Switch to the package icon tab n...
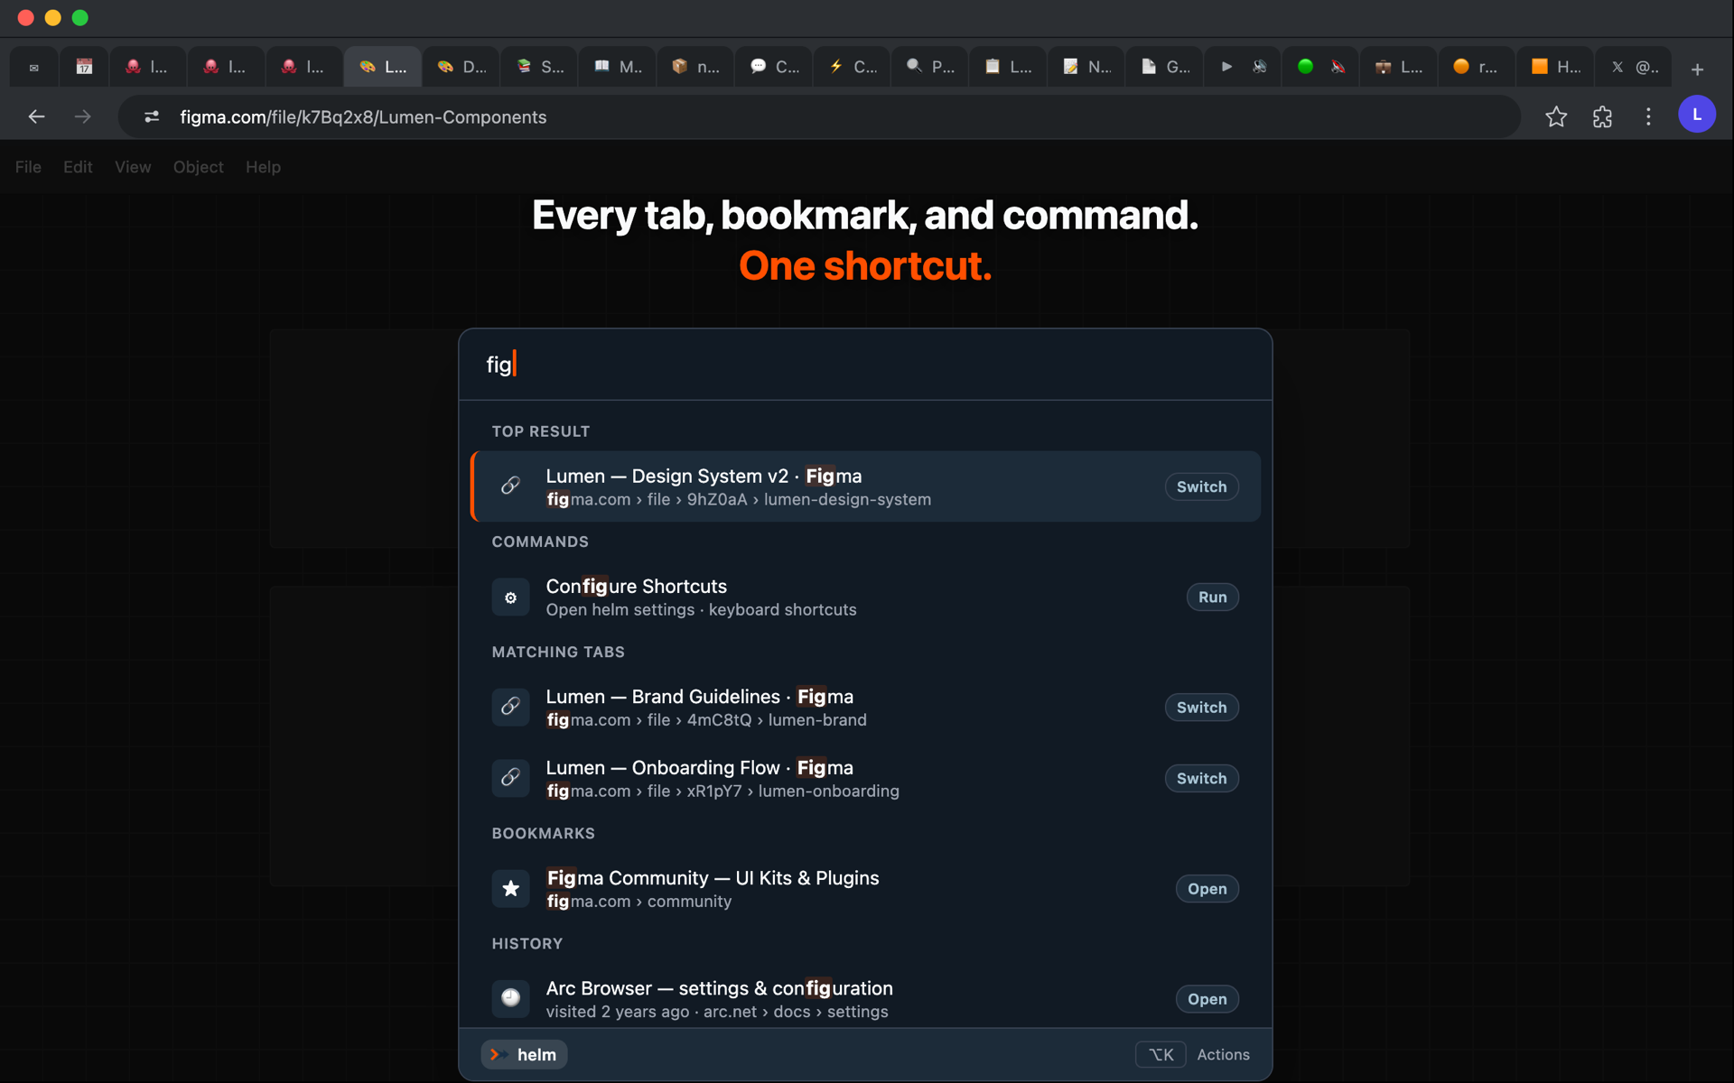 click(695, 67)
